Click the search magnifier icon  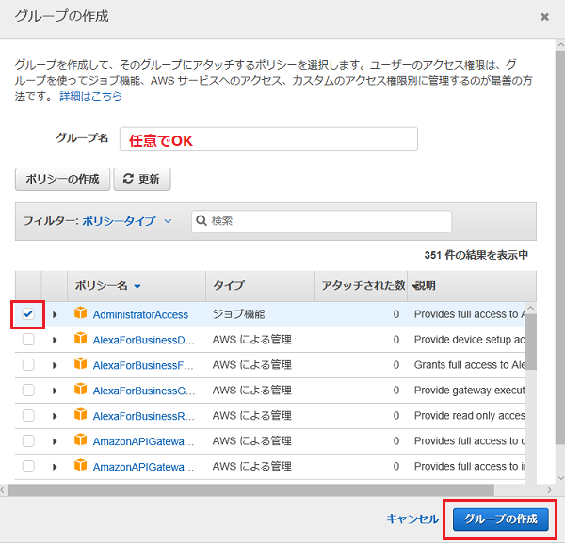[x=202, y=220]
